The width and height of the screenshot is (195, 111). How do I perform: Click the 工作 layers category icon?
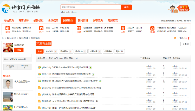tap(123, 28)
